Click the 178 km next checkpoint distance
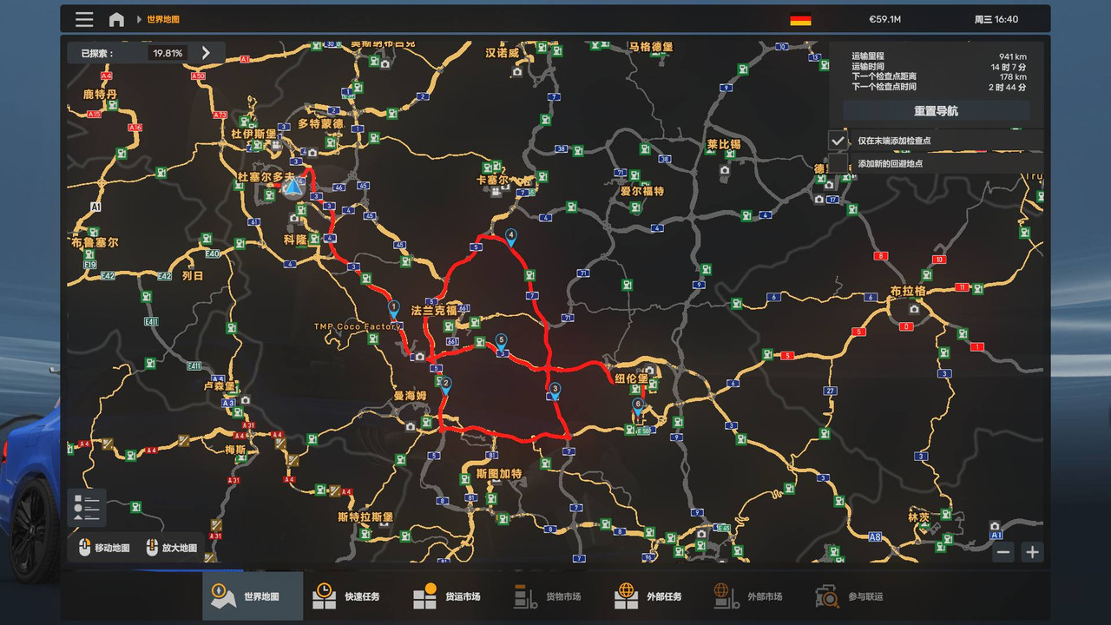 tap(1013, 76)
